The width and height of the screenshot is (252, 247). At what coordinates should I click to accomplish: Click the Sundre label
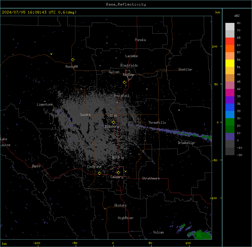(85, 115)
